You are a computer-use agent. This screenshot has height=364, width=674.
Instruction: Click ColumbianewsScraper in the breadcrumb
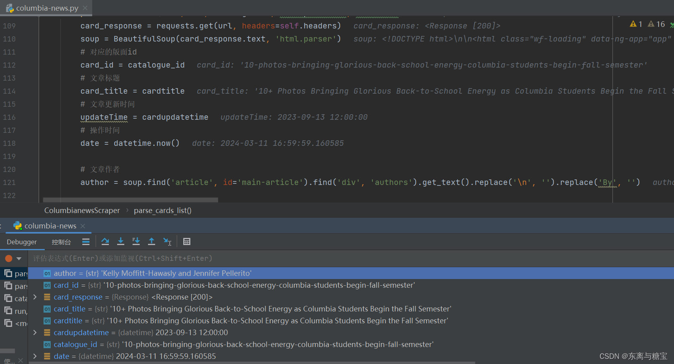[82, 211]
